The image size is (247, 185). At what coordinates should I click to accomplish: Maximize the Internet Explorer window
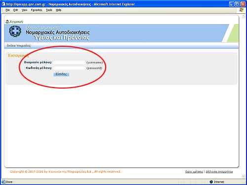coord(237,4)
